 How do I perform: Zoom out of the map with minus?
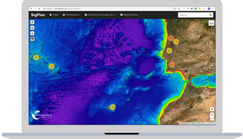click(x=212, y=119)
